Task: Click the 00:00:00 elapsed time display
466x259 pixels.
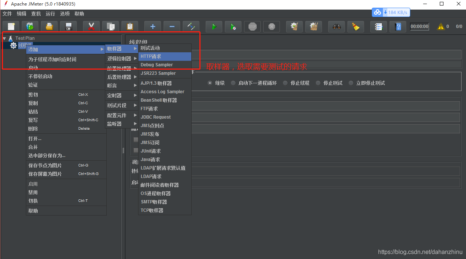Action: [419, 27]
